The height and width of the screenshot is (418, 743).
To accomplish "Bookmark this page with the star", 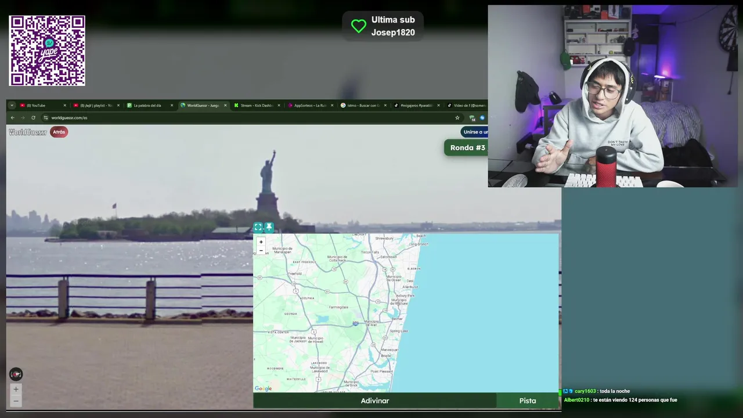I will click(457, 118).
